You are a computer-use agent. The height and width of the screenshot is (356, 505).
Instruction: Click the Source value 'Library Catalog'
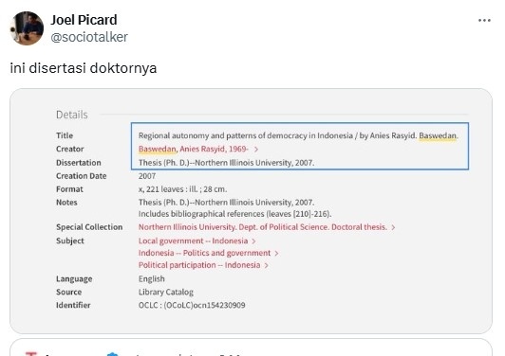point(166,292)
